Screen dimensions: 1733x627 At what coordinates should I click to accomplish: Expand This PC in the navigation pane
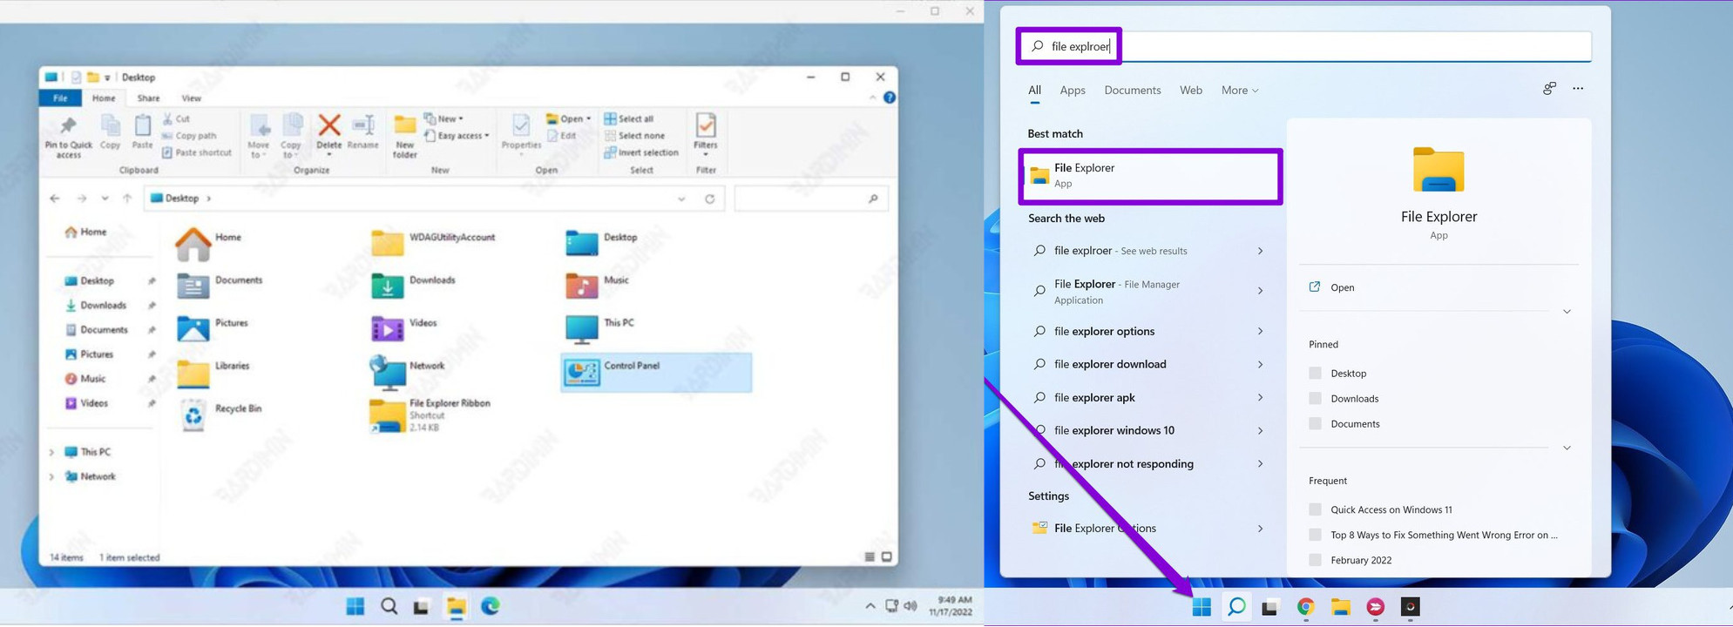coord(51,453)
